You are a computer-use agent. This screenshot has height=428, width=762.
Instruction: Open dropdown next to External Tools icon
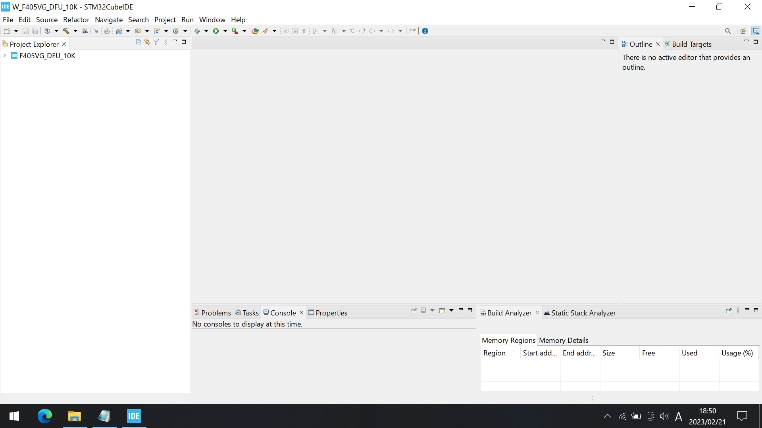244,31
